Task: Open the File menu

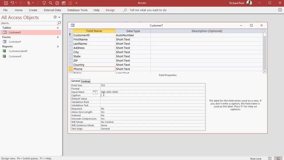Action: pos(5,10)
